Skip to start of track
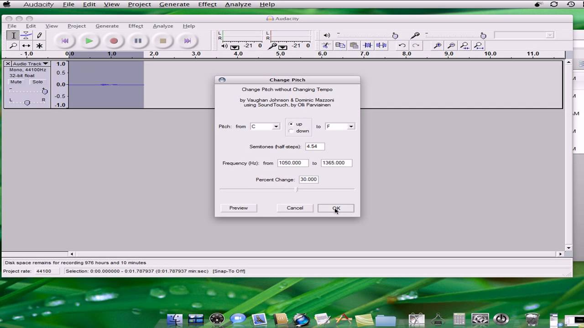This screenshot has height=328, width=584. pyautogui.click(x=65, y=41)
